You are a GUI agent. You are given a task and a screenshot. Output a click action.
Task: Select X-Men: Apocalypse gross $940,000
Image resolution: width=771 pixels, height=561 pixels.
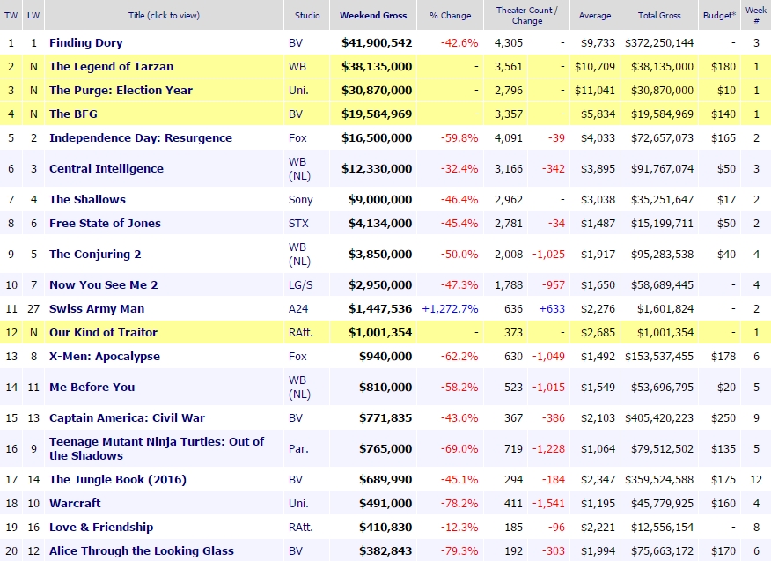(385, 357)
